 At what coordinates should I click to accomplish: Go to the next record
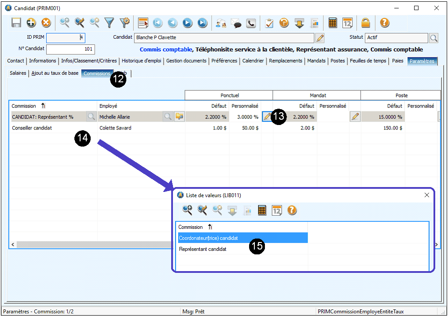[x=187, y=23]
